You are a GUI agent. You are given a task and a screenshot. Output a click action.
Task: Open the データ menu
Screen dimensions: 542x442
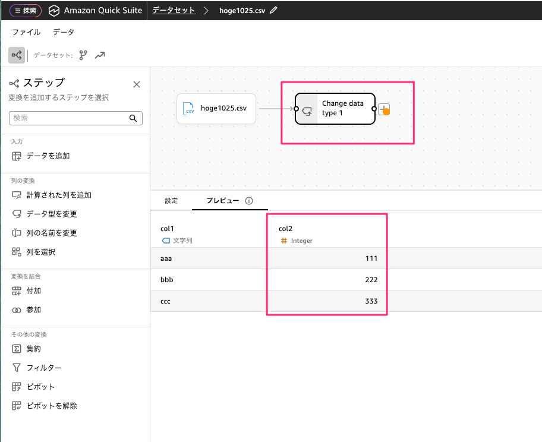(64, 32)
